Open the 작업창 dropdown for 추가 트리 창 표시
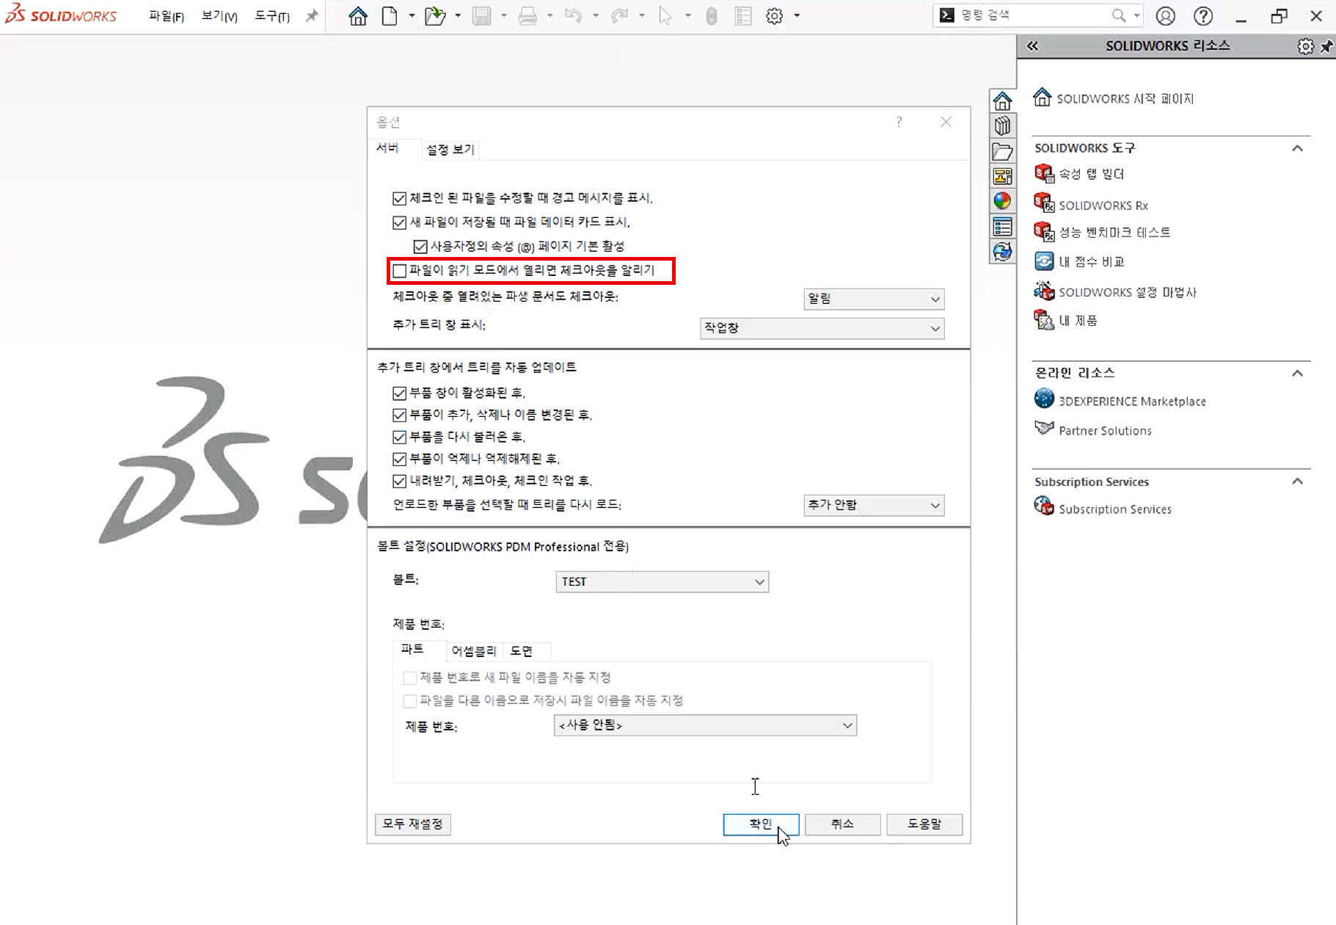 822,328
